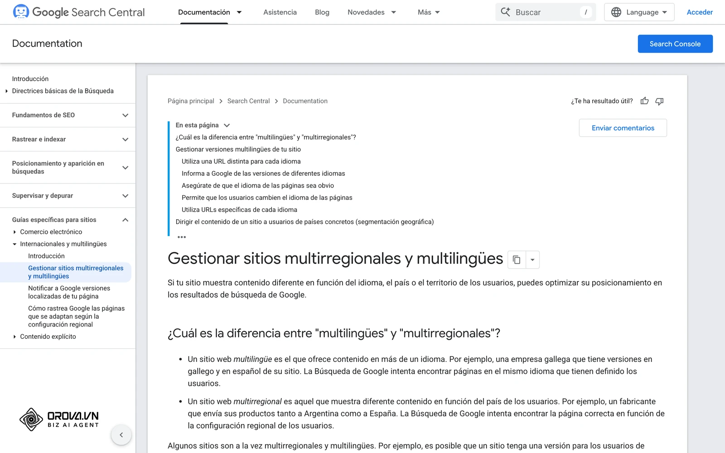
Task: Jump to Permite que los usuarios cambien el idioma
Action: [267, 198]
